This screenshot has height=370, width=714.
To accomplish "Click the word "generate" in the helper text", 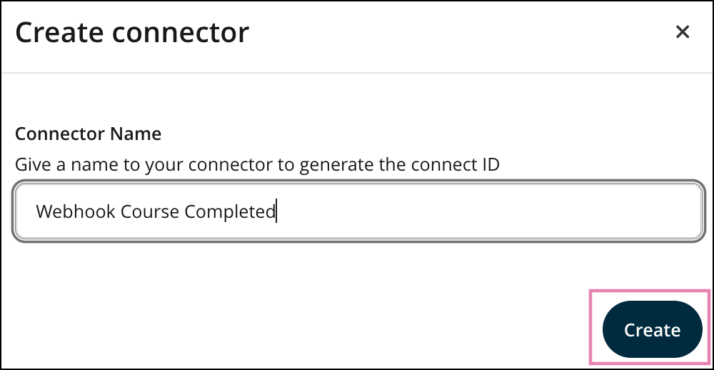I will pyautogui.click(x=334, y=164).
